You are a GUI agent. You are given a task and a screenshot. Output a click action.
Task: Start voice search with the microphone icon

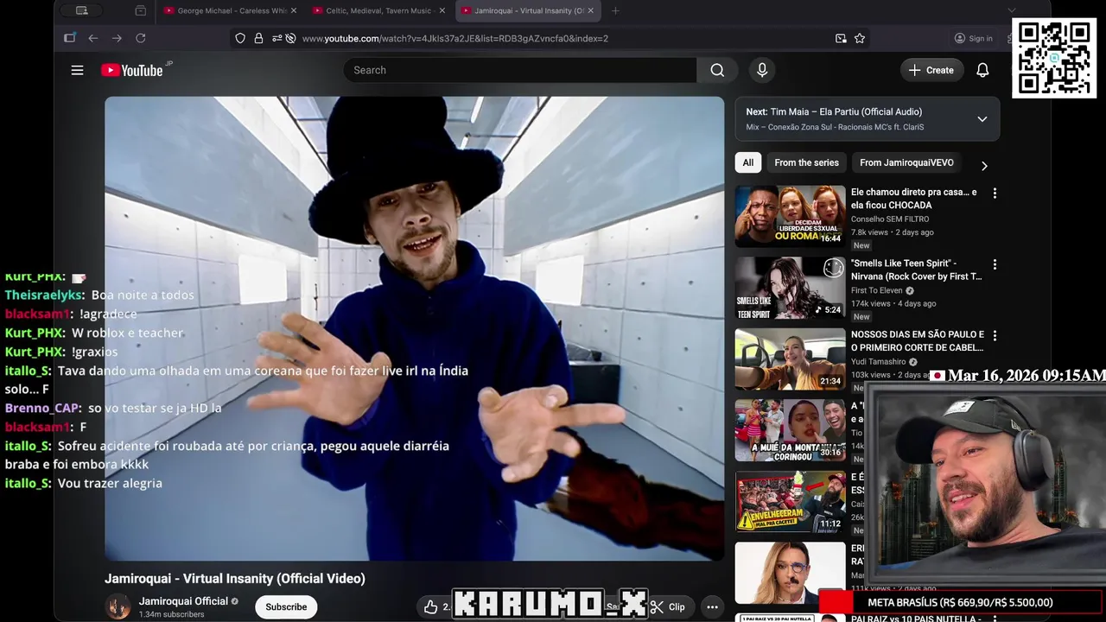pyautogui.click(x=762, y=70)
